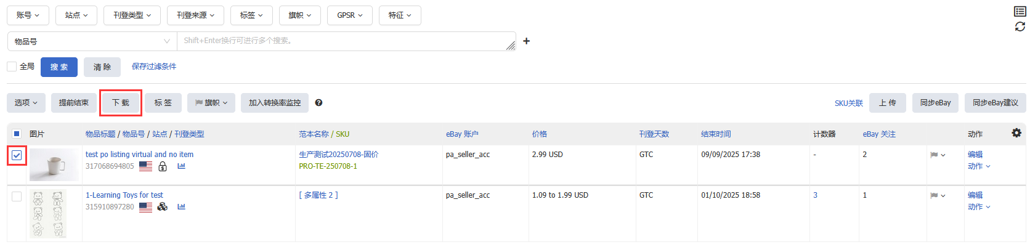Click the refresh icon
This screenshot has height=247, width=1030.
coord(1020,26)
